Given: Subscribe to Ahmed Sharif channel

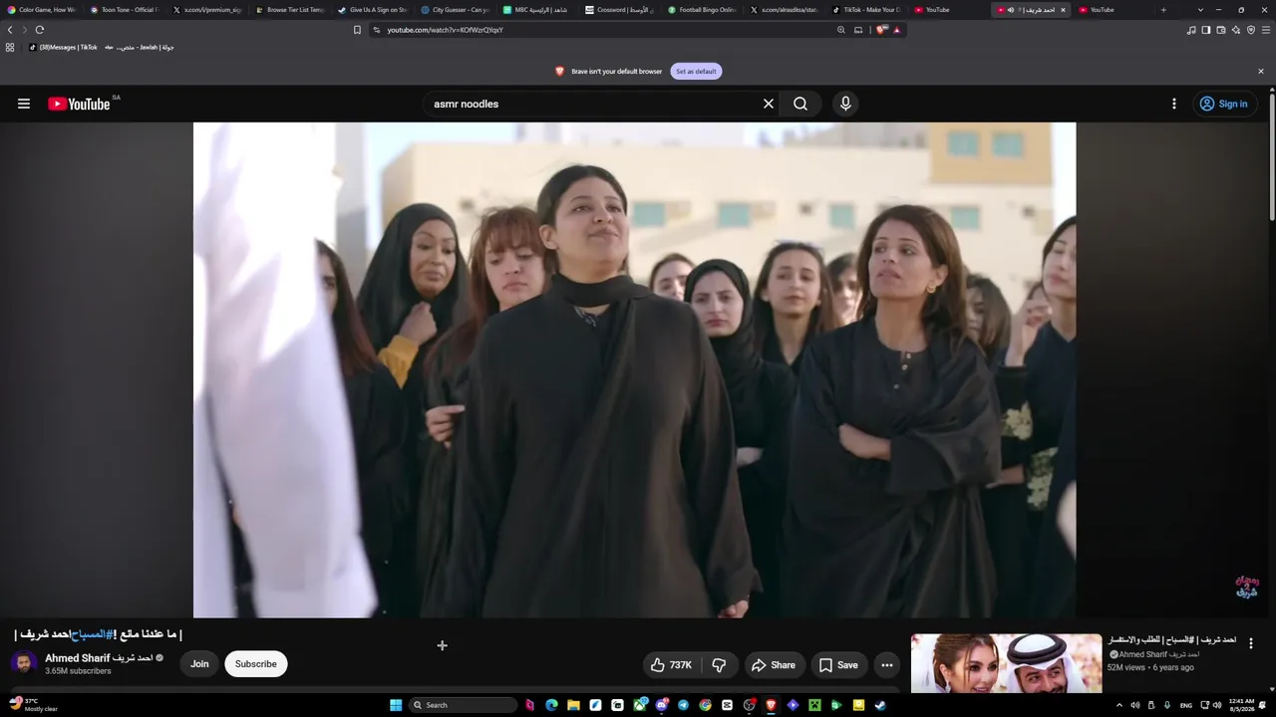Looking at the screenshot, I should tap(256, 664).
